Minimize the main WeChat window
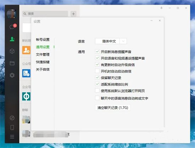Image resolution: width=195 pixels, height=148 pixels. [x=169, y=8]
